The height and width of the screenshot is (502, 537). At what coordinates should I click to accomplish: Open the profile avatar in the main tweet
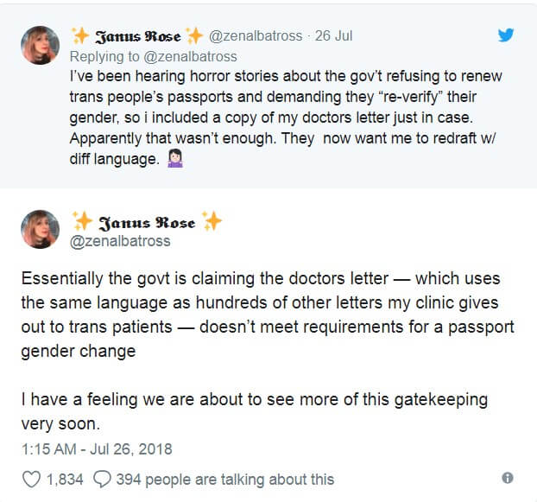tap(41, 230)
